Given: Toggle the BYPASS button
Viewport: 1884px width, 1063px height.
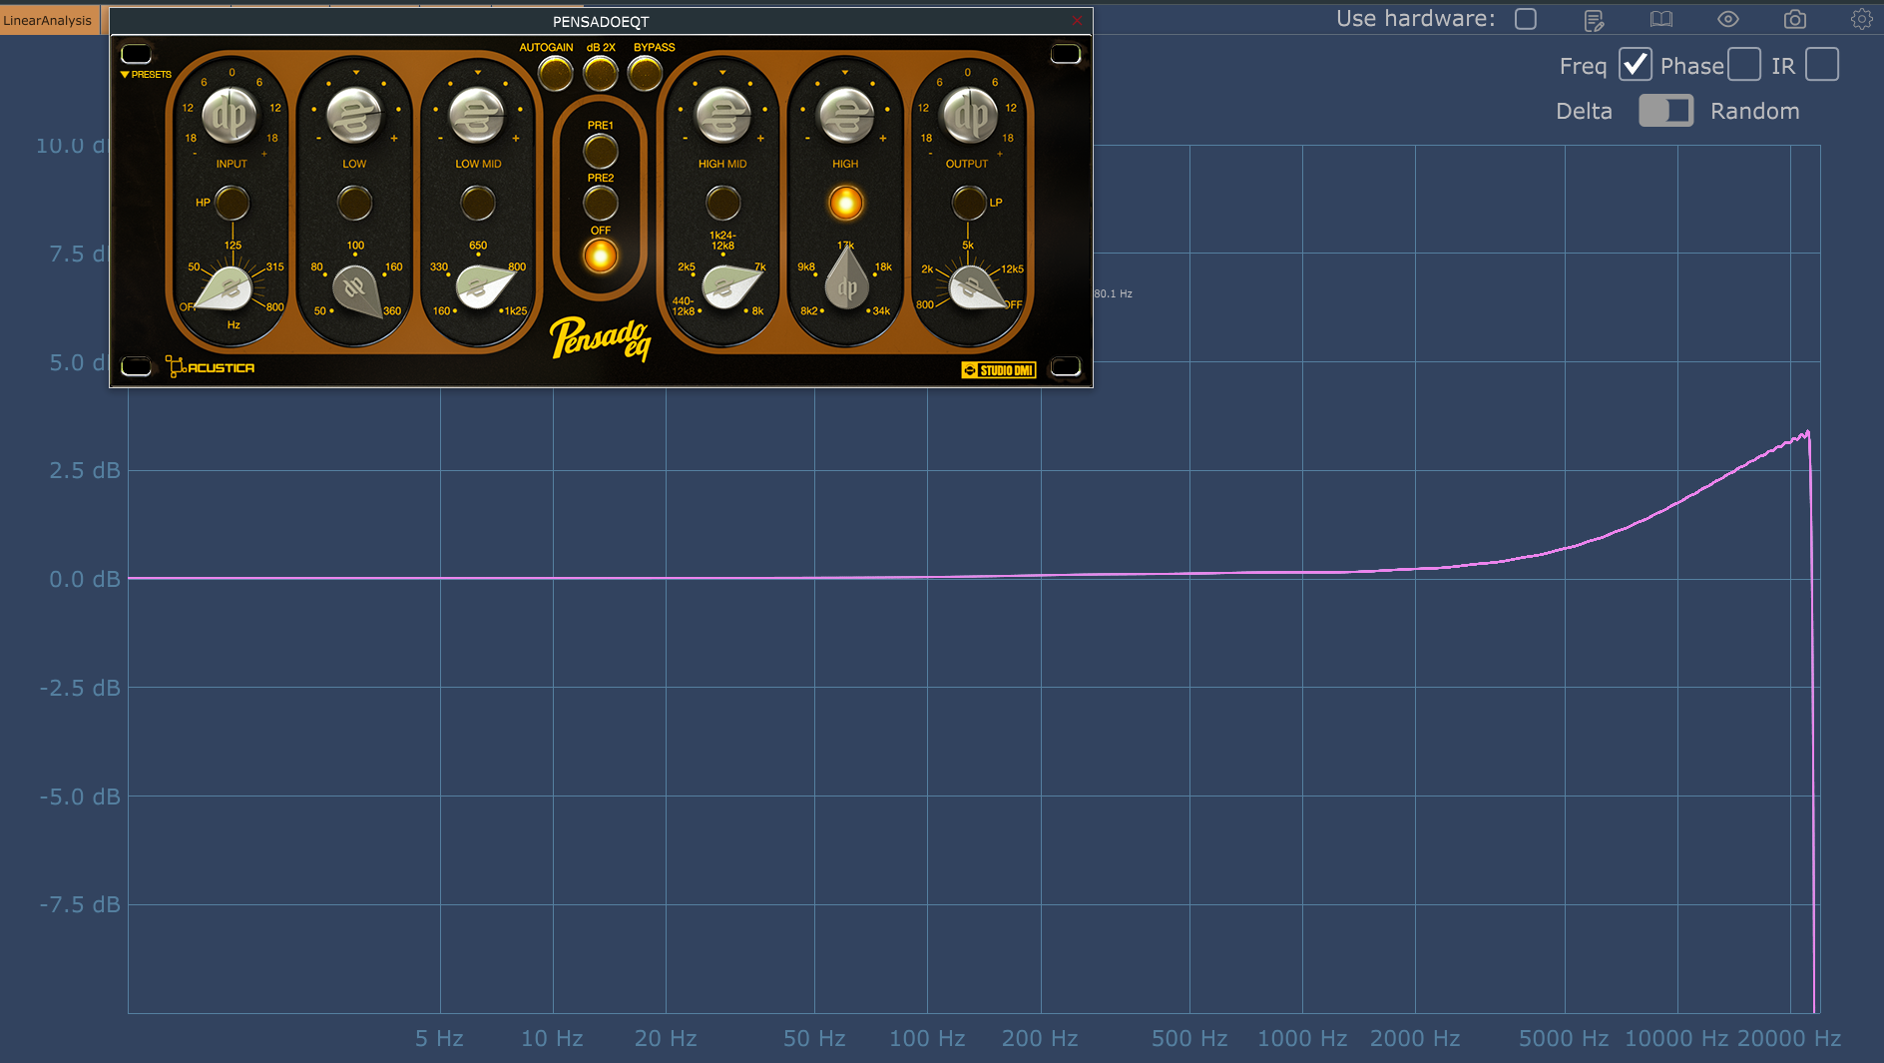Looking at the screenshot, I should click(645, 73).
